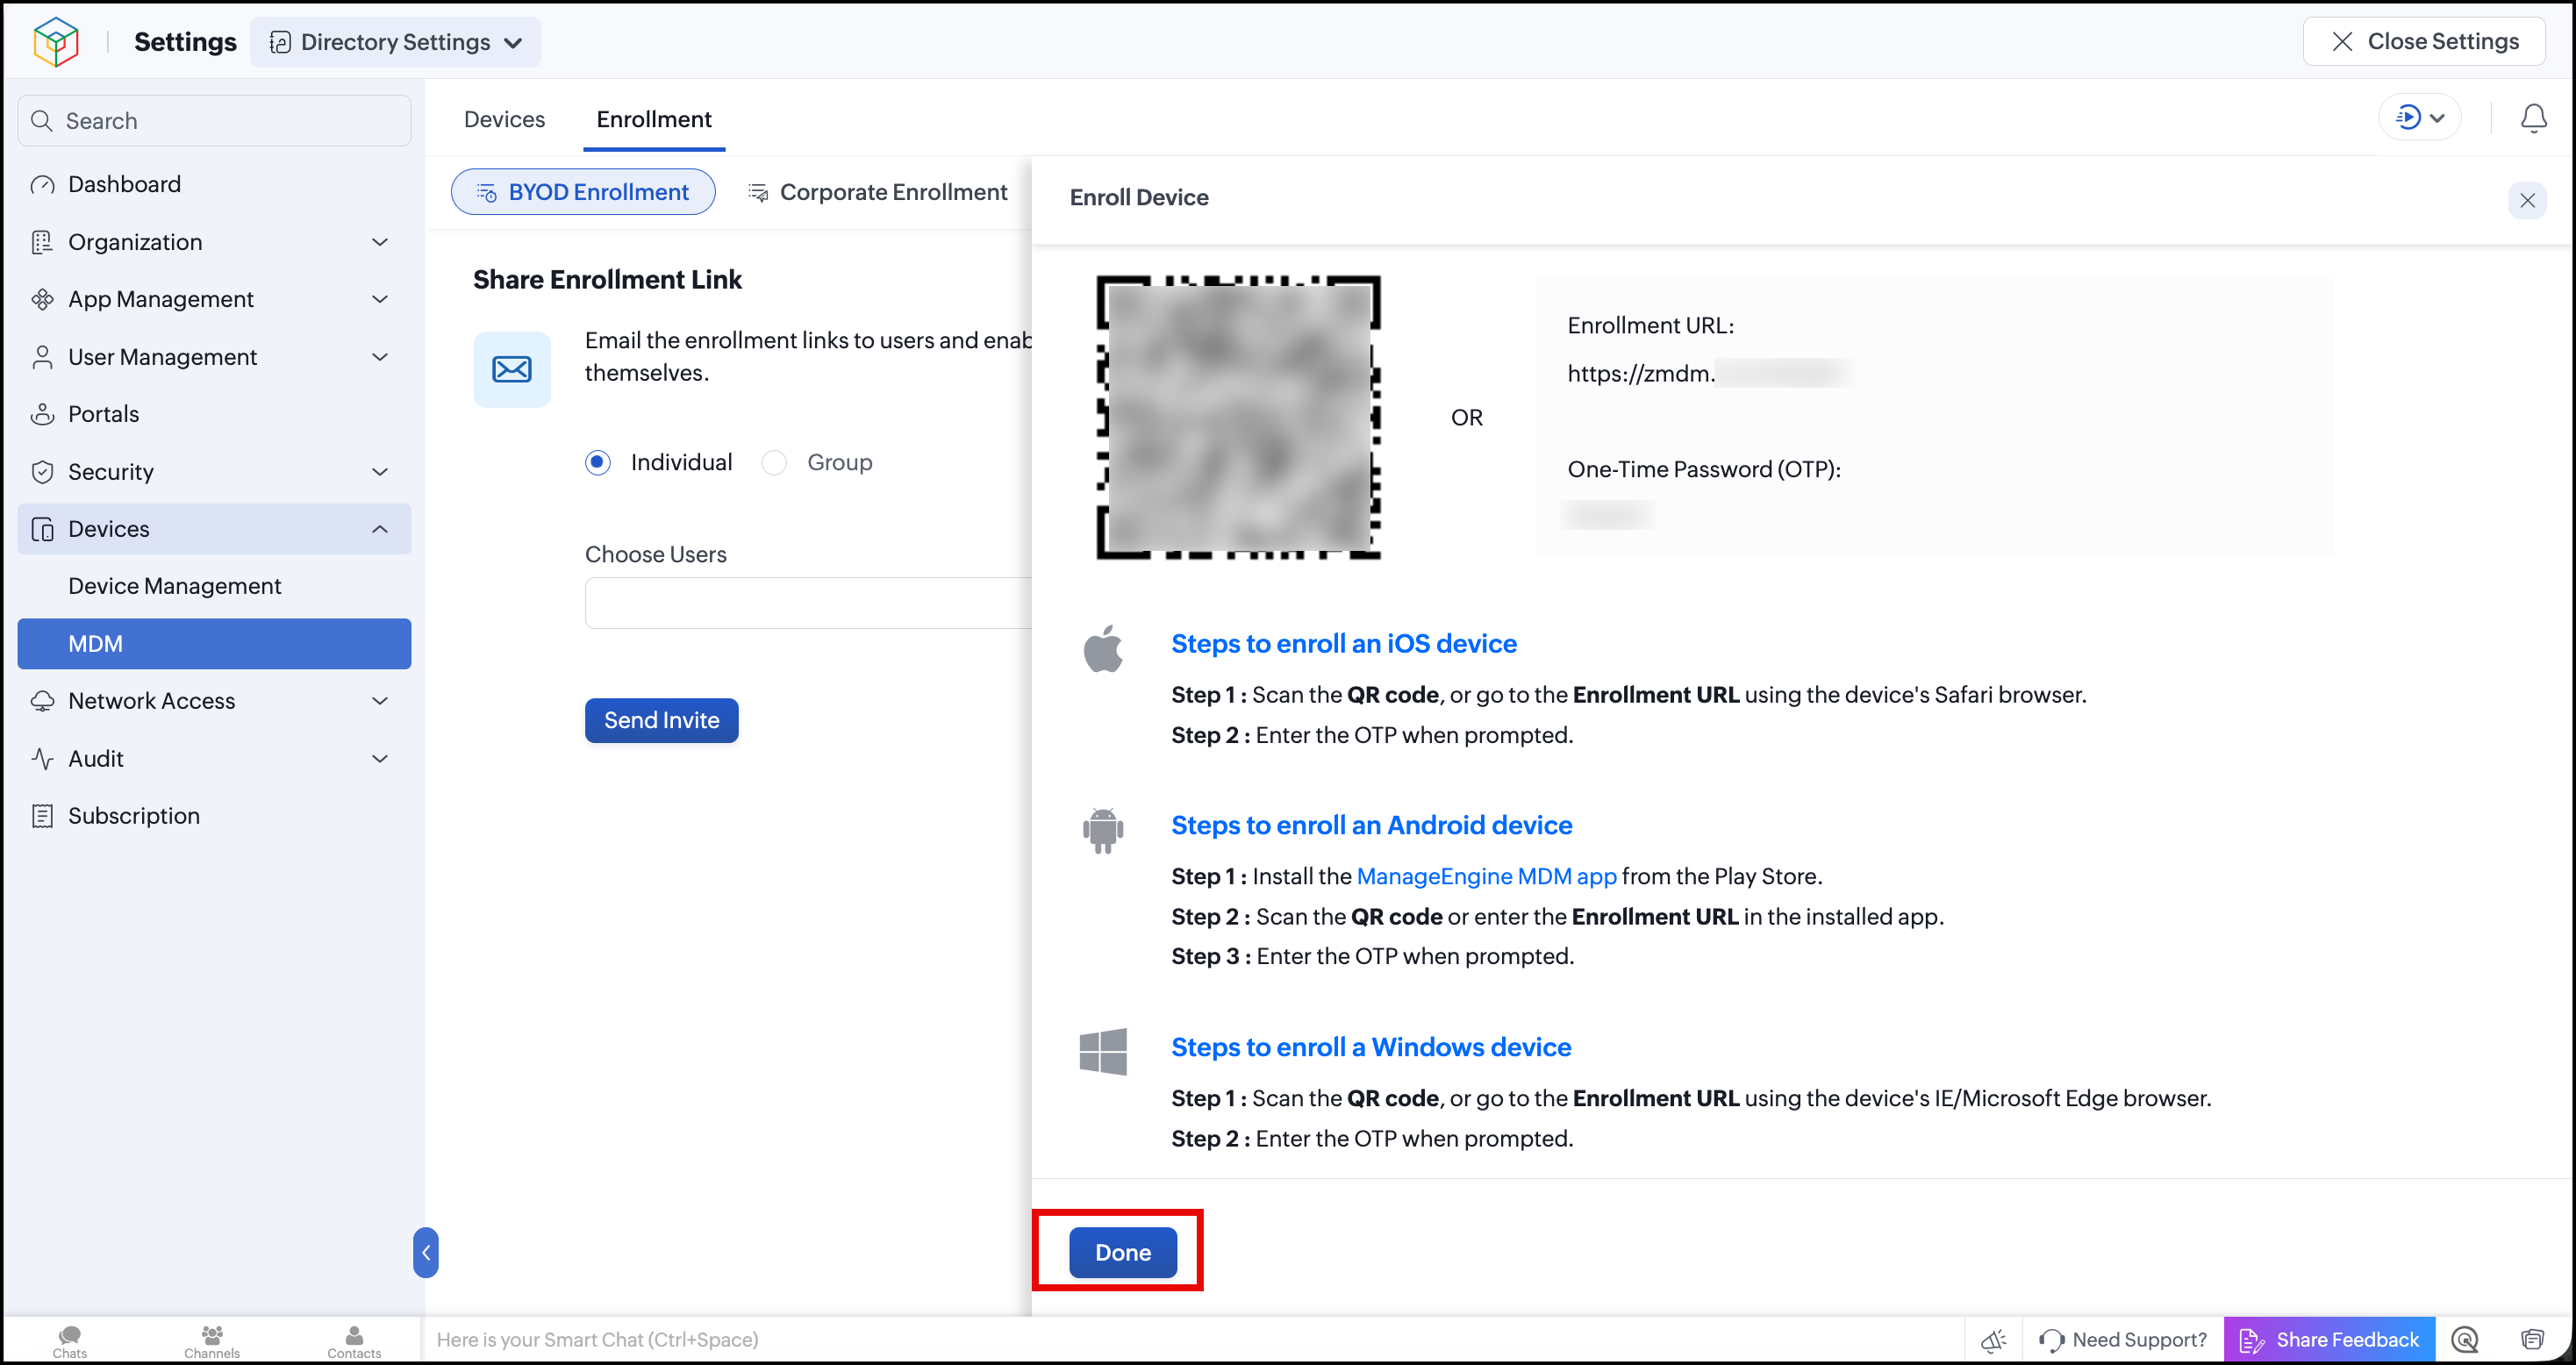Expand the App Management chevron

[x=380, y=299]
